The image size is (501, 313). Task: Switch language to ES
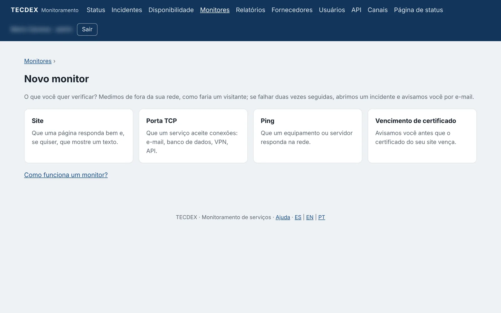(x=298, y=217)
